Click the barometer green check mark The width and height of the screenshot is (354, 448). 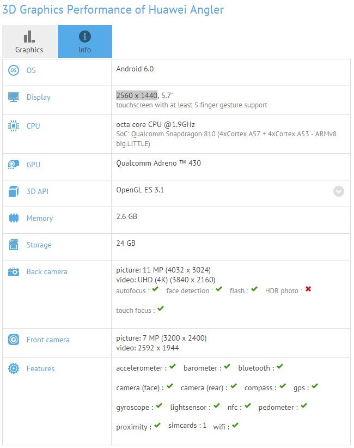pyautogui.click(x=227, y=366)
